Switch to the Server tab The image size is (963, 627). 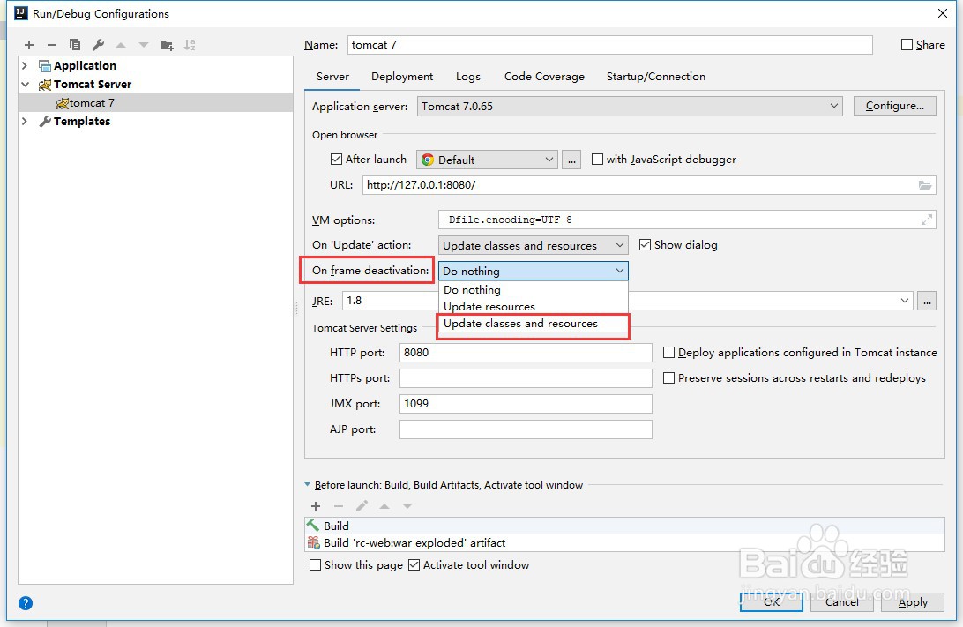click(332, 77)
